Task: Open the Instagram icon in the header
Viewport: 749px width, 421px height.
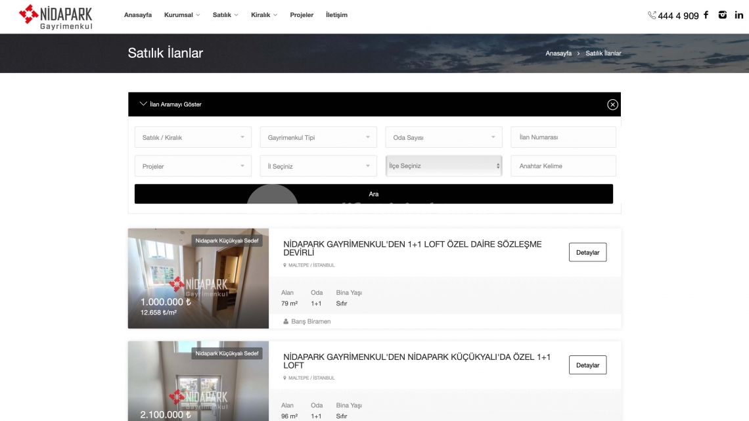Action: point(722,14)
